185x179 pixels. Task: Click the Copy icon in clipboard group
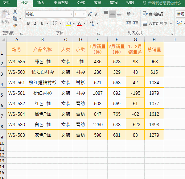coord(15,19)
